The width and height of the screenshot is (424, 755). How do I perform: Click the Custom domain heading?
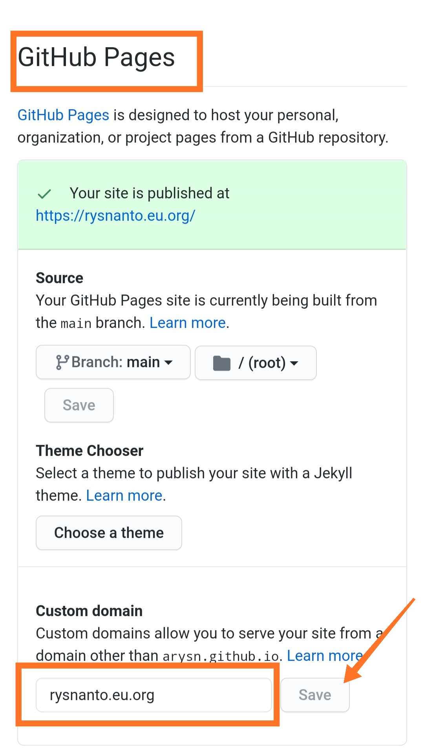[89, 611]
